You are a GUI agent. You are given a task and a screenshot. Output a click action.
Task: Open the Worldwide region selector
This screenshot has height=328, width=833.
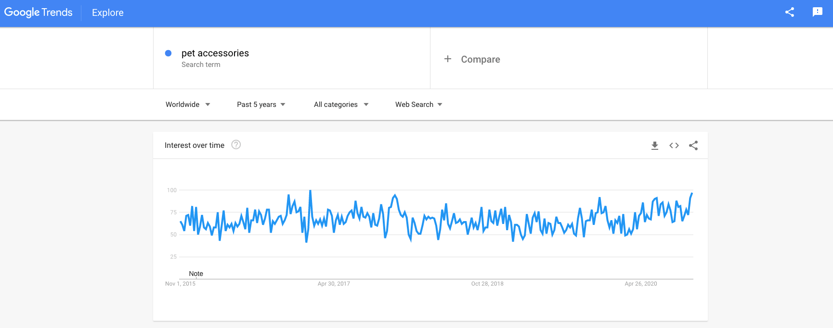click(187, 104)
